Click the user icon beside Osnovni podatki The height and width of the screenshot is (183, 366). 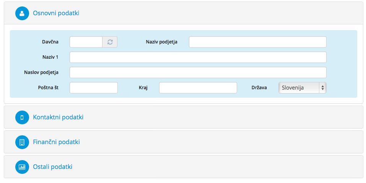pos(22,13)
